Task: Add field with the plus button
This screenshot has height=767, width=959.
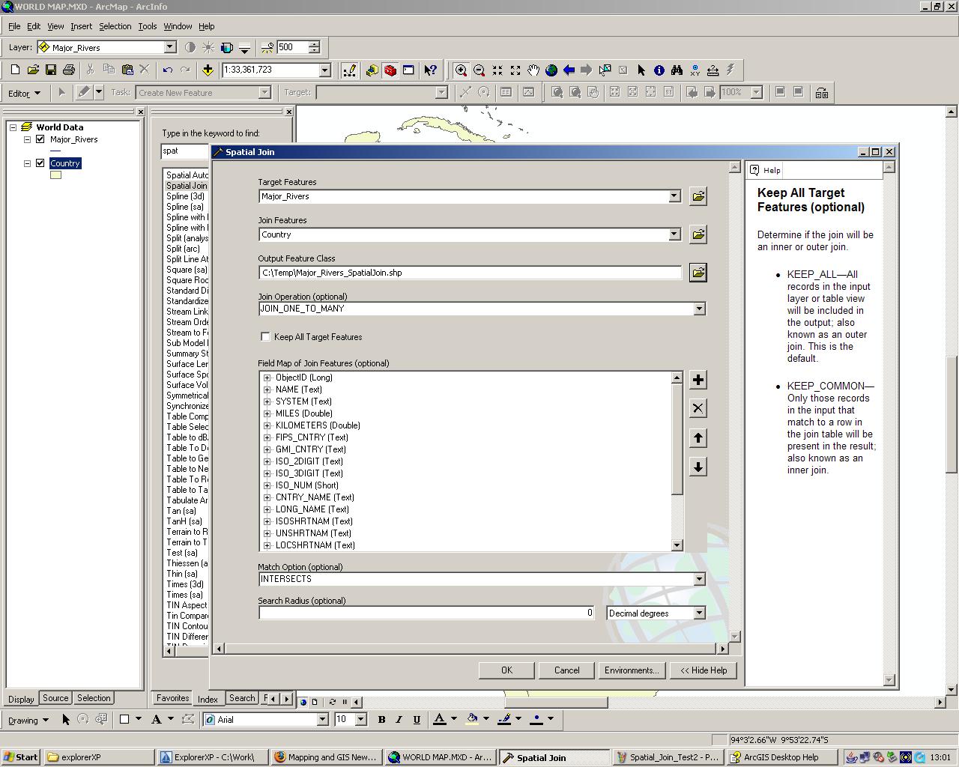Action: 698,380
